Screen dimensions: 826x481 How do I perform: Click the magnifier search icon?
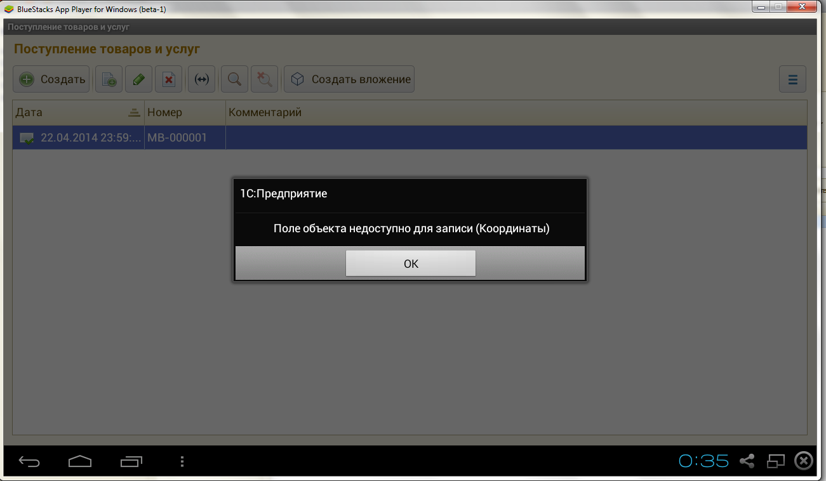tap(234, 79)
